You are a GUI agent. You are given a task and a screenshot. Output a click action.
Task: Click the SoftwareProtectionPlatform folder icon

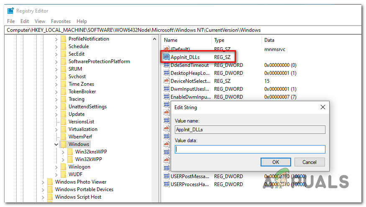point(63,61)
